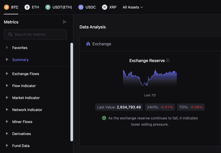Click the Exchange Reserve info icon
Screen dimensions: 221x153
click(x=168, y=61)
